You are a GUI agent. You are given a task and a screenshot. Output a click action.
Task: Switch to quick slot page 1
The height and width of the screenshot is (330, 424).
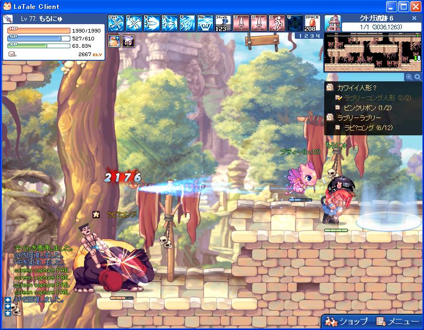[x=301, y=36]
